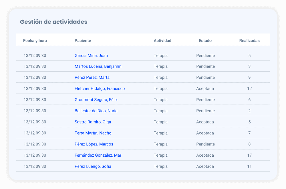This screenshot has width=286, height=189.
Task: Click the Estado column header
Action: coord(205,41)
